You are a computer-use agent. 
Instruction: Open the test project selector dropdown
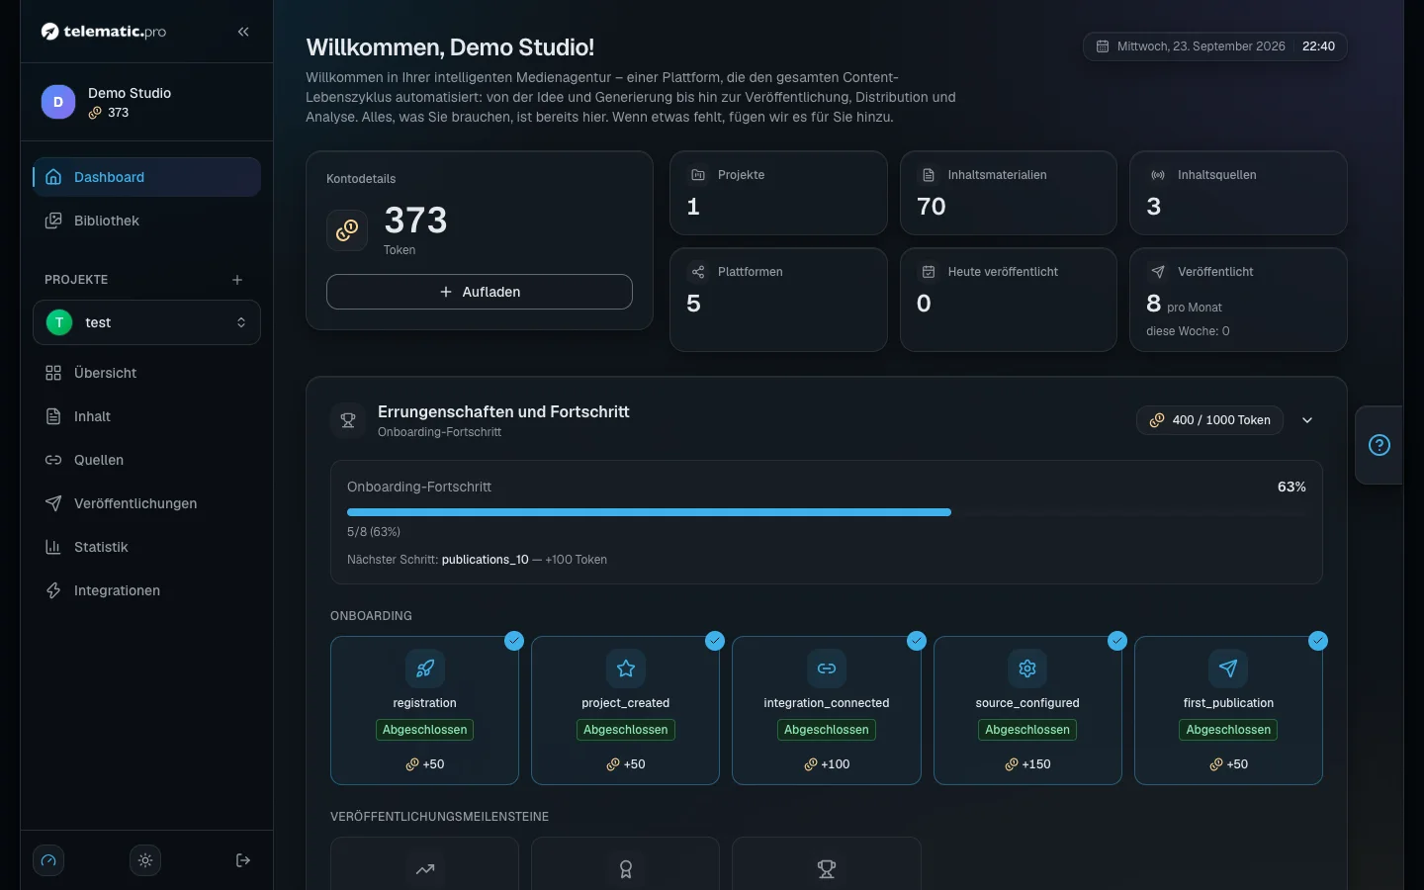pyautogui.click(x=146, y=322)
